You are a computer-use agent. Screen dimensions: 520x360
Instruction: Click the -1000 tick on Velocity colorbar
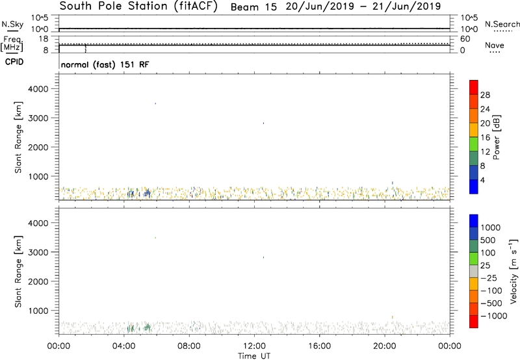pos(493,316)
